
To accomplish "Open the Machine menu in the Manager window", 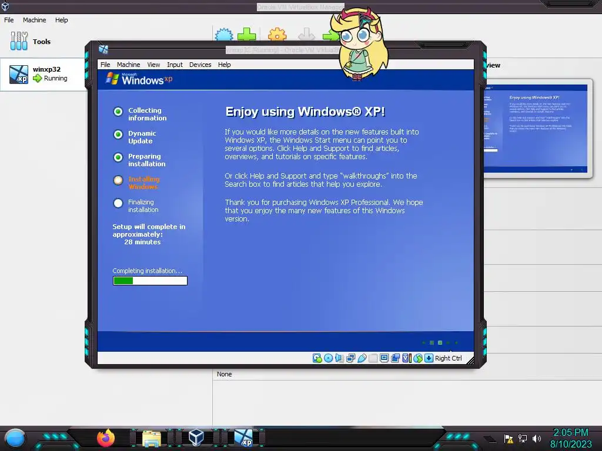I will click(x=34, y=20).
